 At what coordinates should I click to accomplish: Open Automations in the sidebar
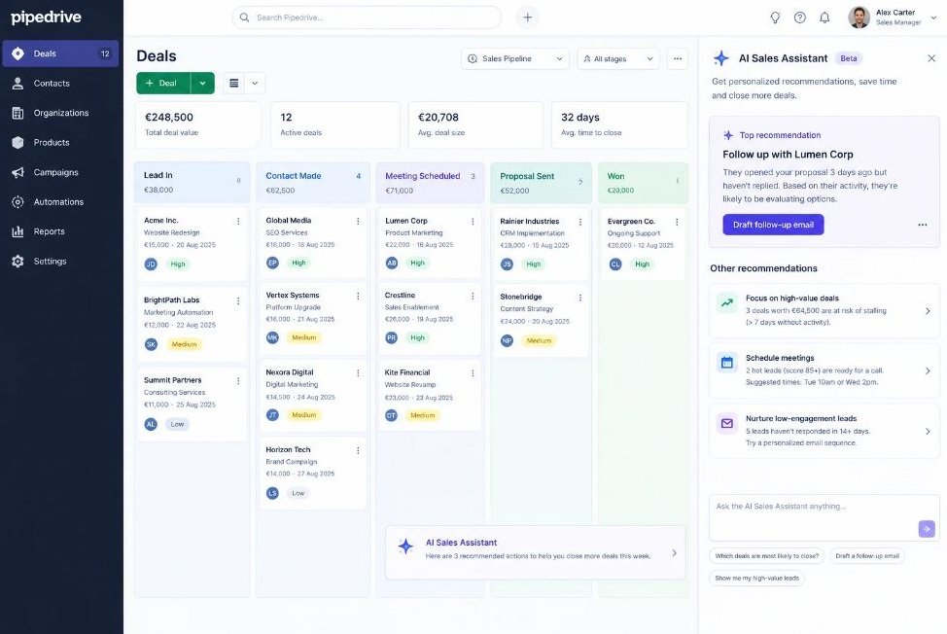click(60, 201)
